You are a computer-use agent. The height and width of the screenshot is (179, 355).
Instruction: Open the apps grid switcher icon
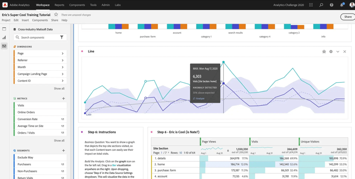click(311, 5)
